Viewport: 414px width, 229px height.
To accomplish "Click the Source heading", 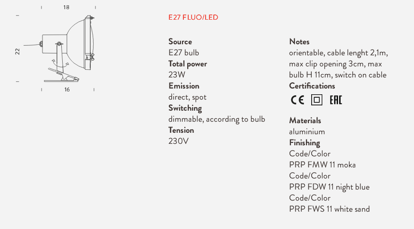I will (180, 41).
